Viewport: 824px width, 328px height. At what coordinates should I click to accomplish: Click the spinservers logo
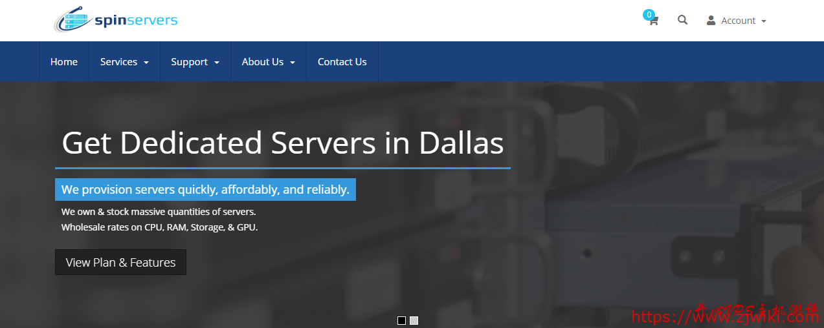pos(115,20)
